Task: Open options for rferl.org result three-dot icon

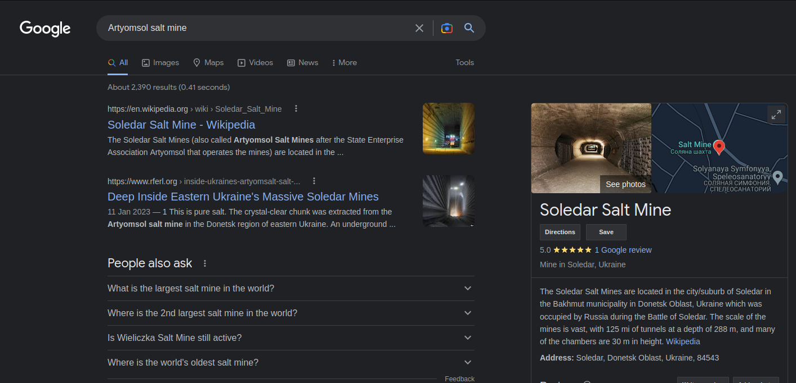Action: tap(314, 181)
